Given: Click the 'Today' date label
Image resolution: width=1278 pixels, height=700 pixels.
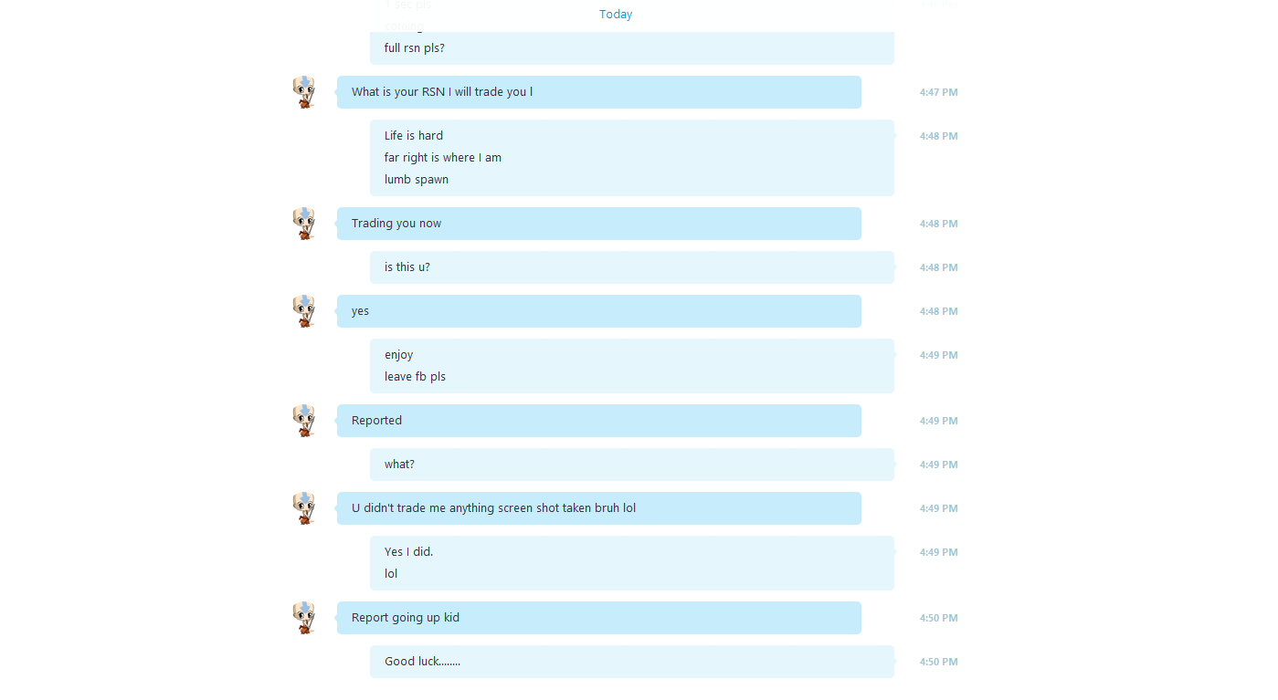Looking at the screenshot, I should (x=616, y=14).
